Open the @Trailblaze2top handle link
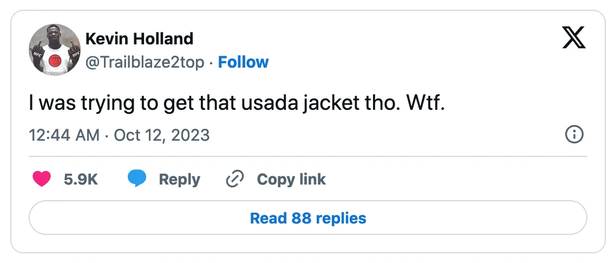The height and width of the screenshot is (263, 615). [145, 62]
